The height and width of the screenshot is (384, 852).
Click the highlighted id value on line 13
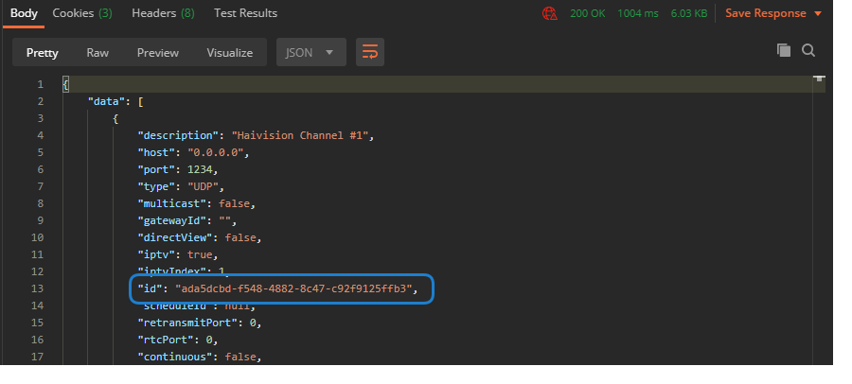point(295,288)
